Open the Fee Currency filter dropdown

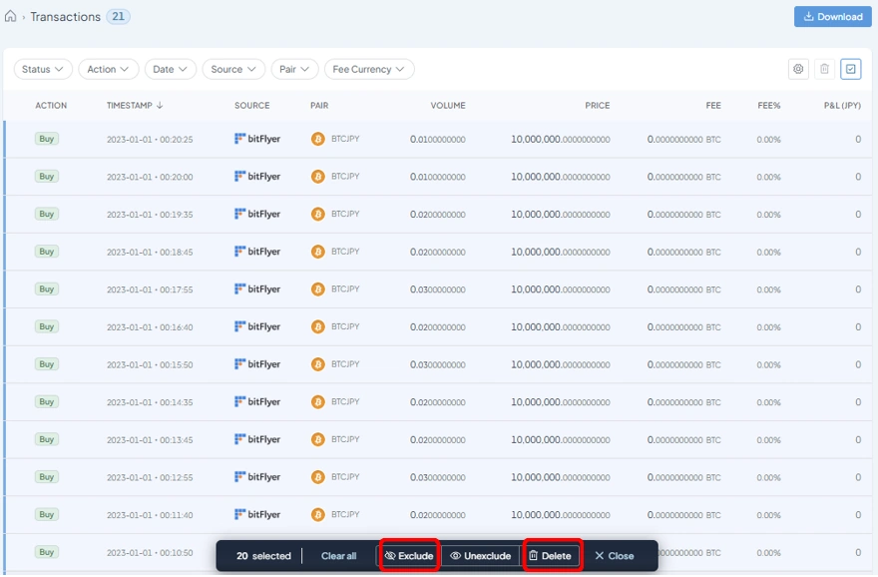[x=369, y=69]
